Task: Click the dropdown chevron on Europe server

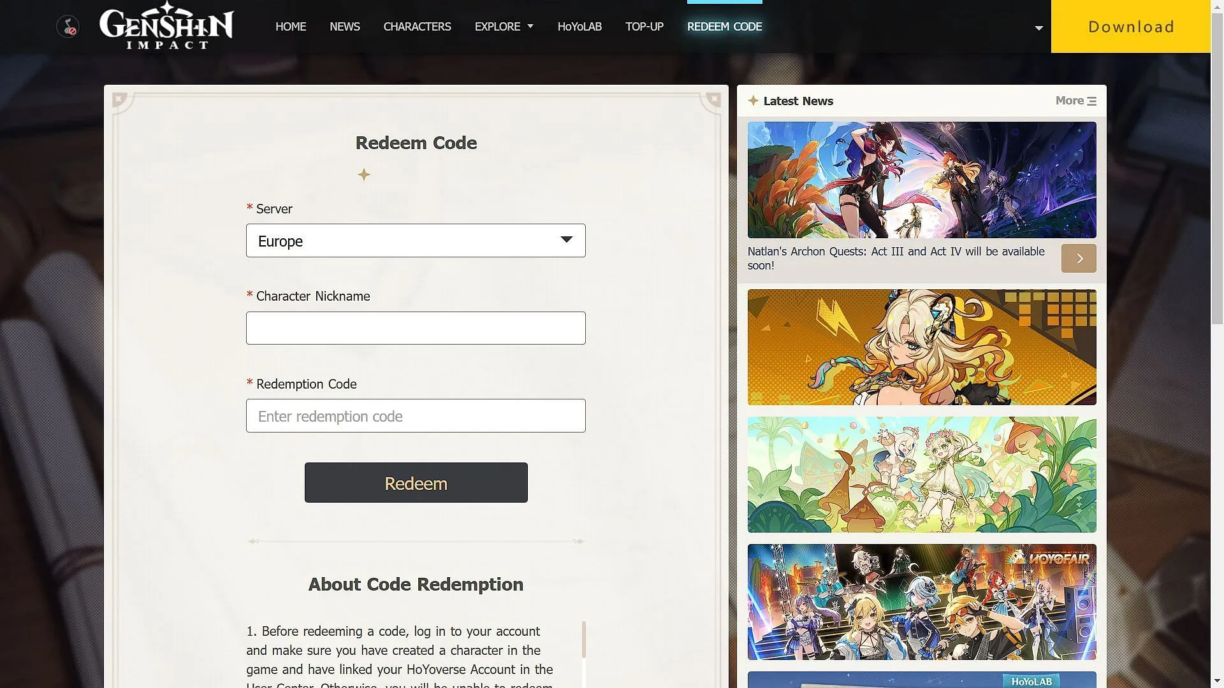Action: pyautogui.click(x=565, y=240)
